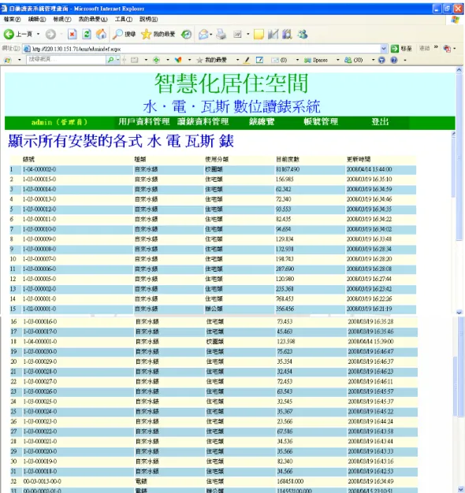Open the 檔案 File menu
The image size is (465, 493).
pos(13,20)
